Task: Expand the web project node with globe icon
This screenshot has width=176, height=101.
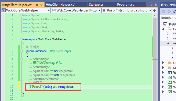Action: click(x=163, y=72)
